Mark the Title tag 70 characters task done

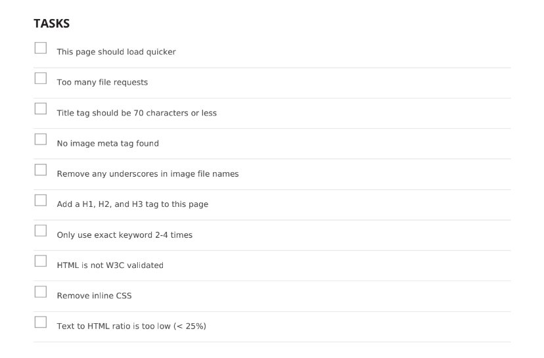41,108
